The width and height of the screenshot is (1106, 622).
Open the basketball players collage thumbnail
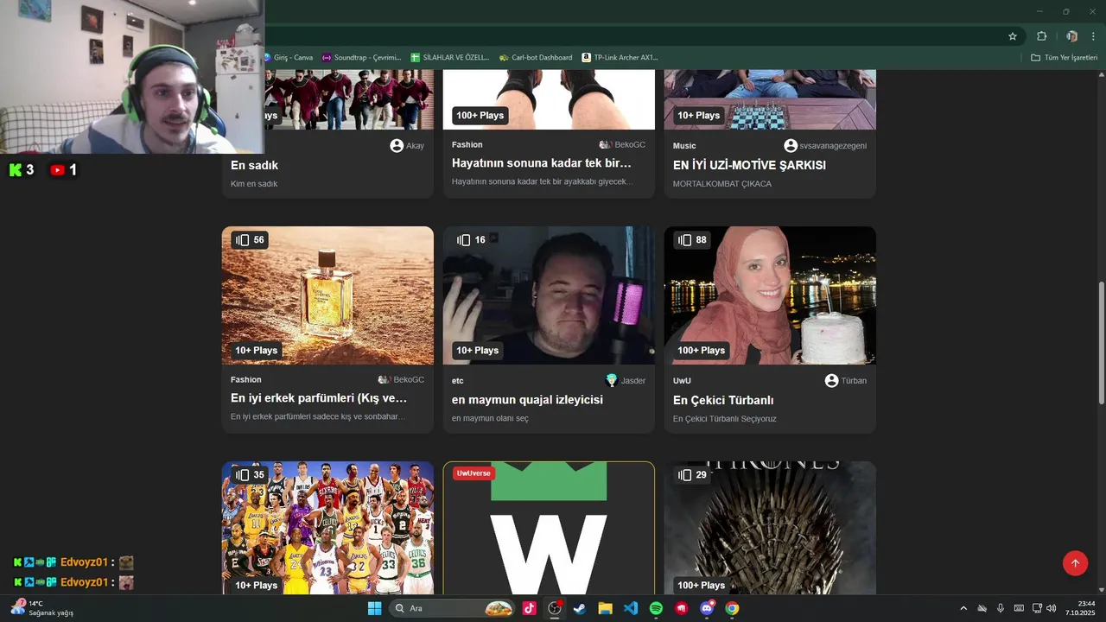(327, 528)
